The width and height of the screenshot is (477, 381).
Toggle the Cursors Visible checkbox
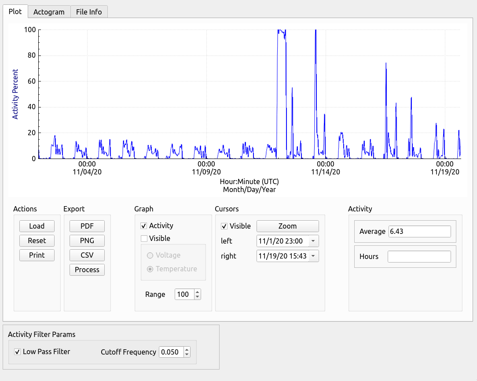(x=224, y=226)
